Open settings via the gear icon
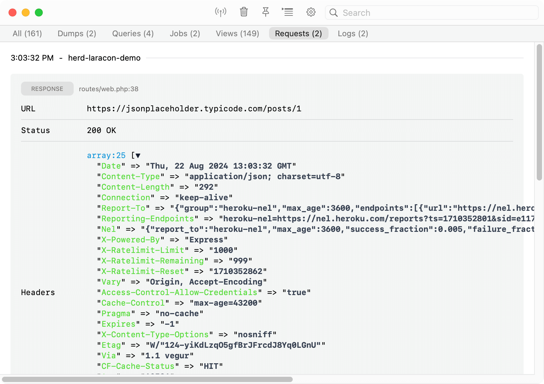 (311, 12)
